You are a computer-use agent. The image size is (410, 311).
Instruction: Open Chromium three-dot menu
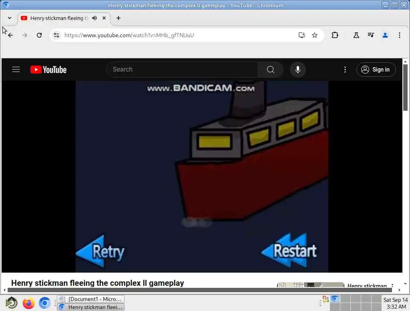pos(400,35)
